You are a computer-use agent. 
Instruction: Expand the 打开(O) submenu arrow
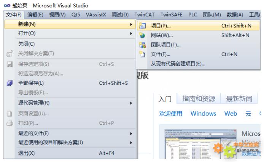131,33
